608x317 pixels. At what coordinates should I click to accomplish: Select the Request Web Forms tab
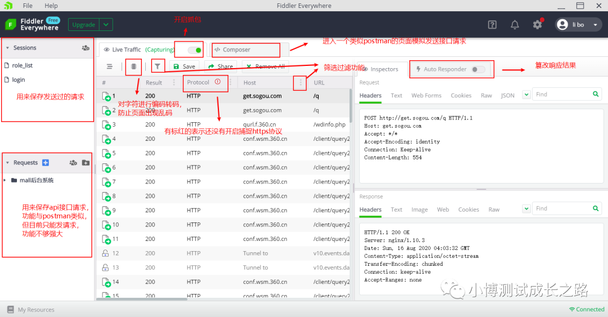[427, 96]
